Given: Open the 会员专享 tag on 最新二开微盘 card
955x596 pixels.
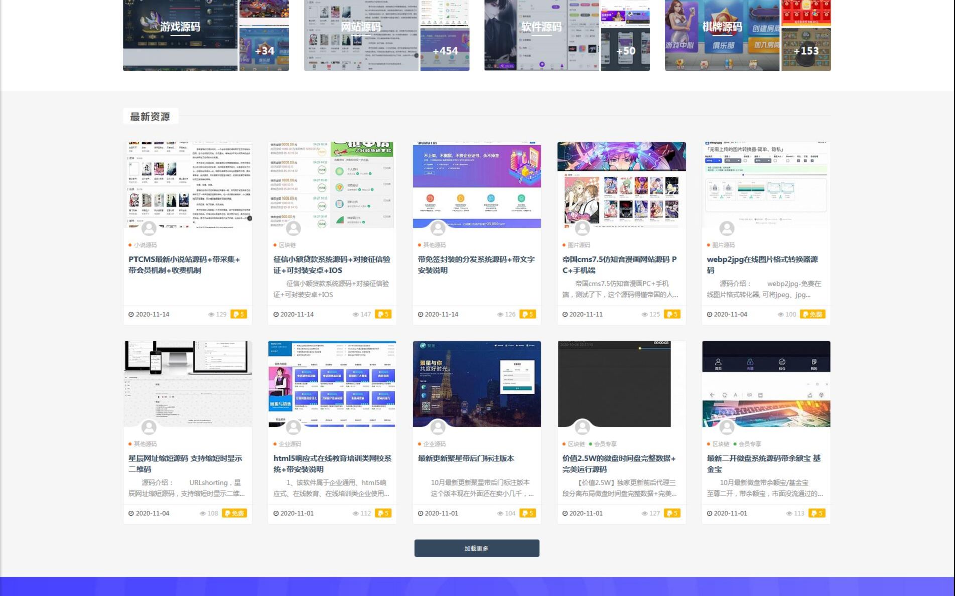Looking at the screenshot, I should pyautogui.click(x=750, y=444).
